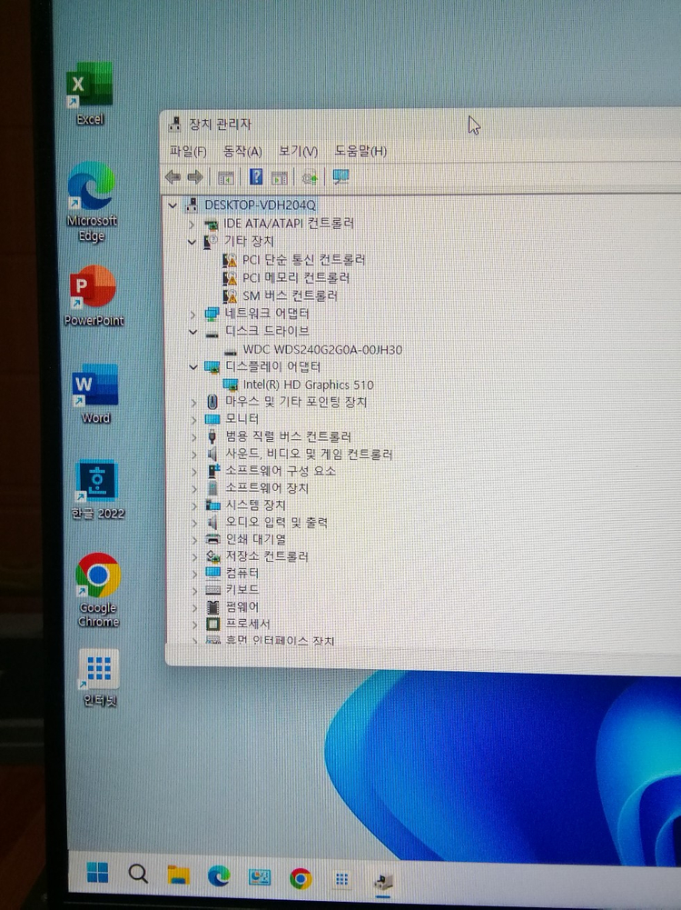Expand the 범용 직렬 버스 컨트롤러 category
681x910 pixels.
tap(194, 437)
